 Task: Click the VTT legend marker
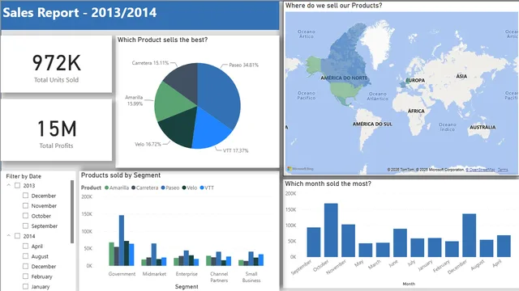202,188
